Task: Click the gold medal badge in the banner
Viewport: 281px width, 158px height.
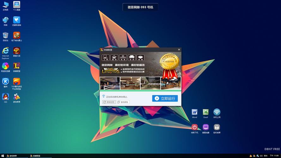Action: point(169,62)
